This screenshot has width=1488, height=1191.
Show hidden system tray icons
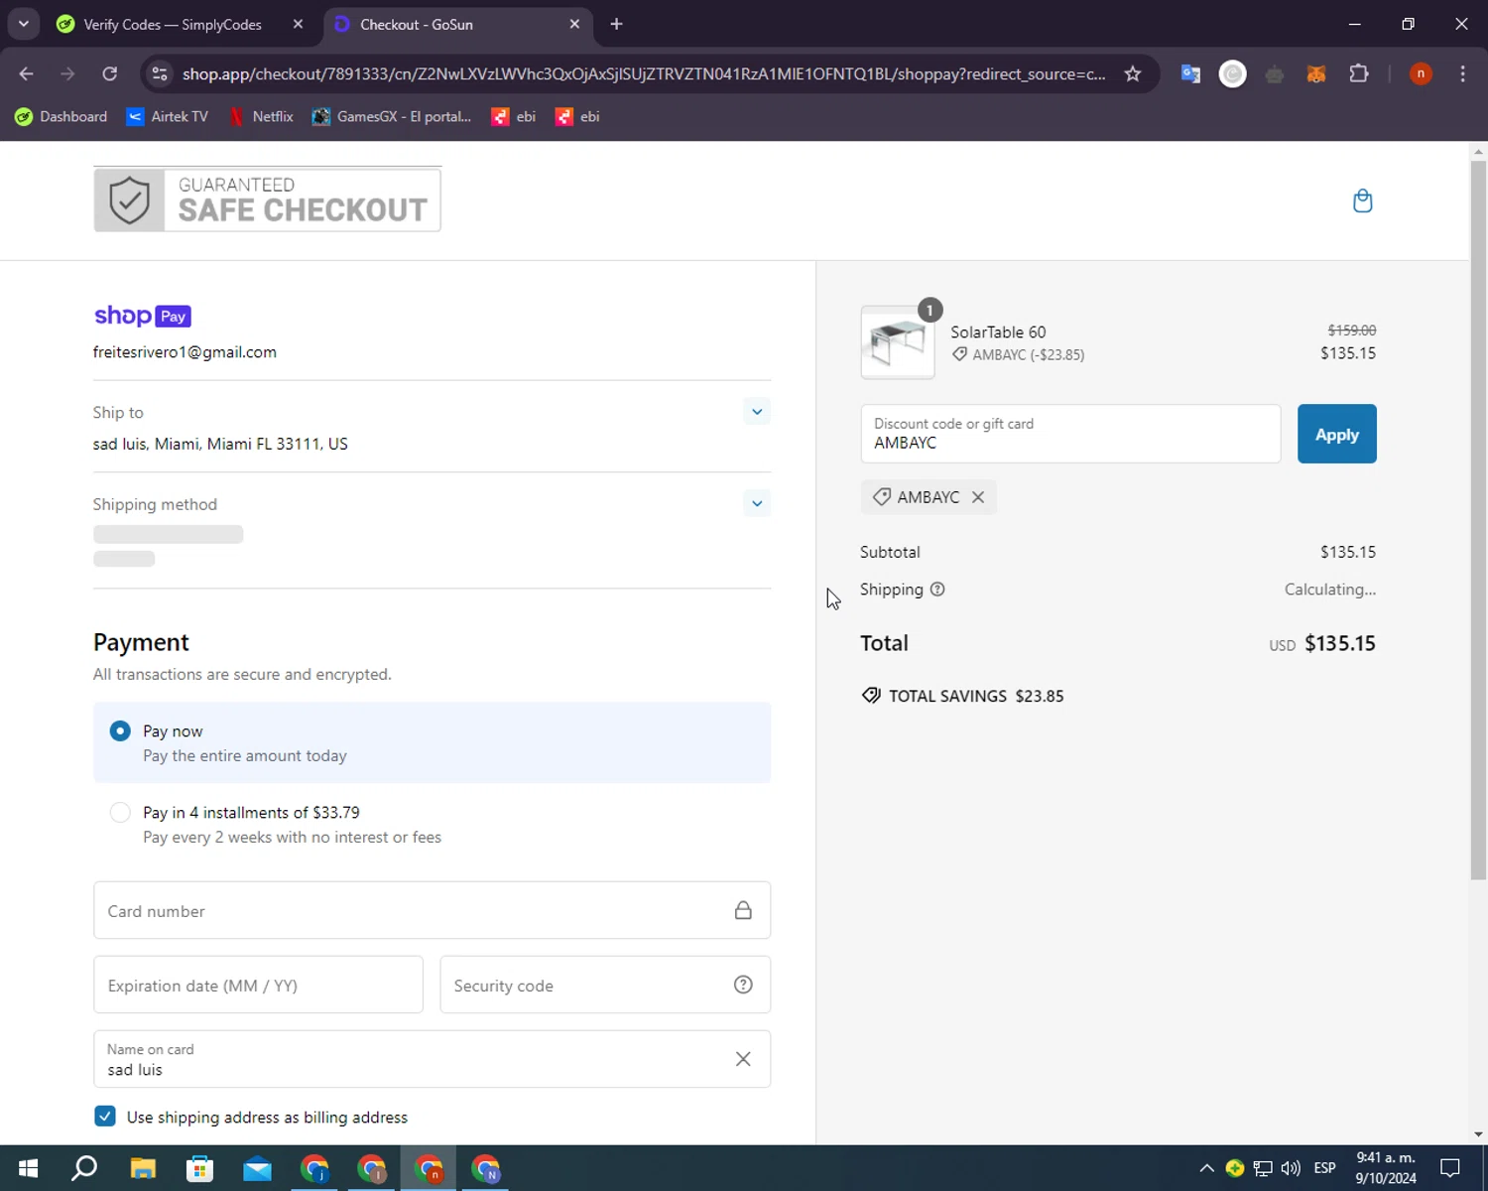pos(1206,1168)
